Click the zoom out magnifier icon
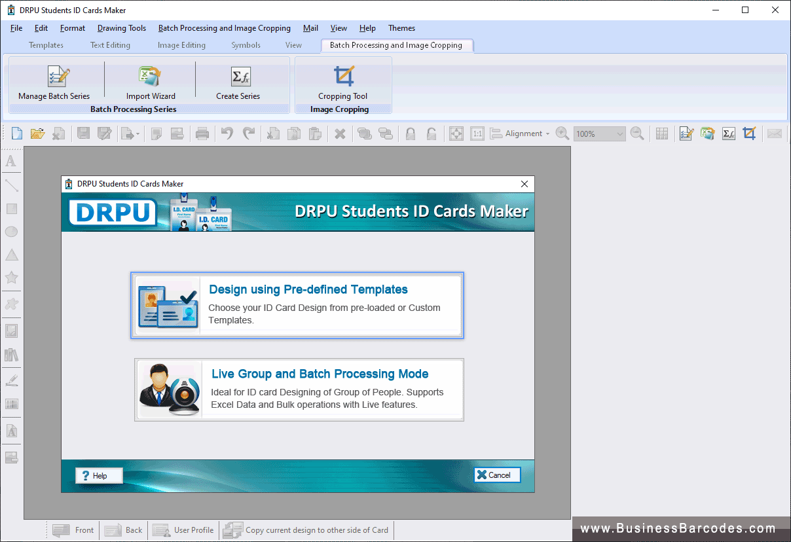 coord(636,134)
